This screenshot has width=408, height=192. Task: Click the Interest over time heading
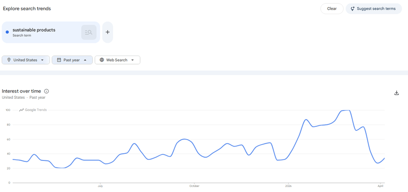[21, 91]
